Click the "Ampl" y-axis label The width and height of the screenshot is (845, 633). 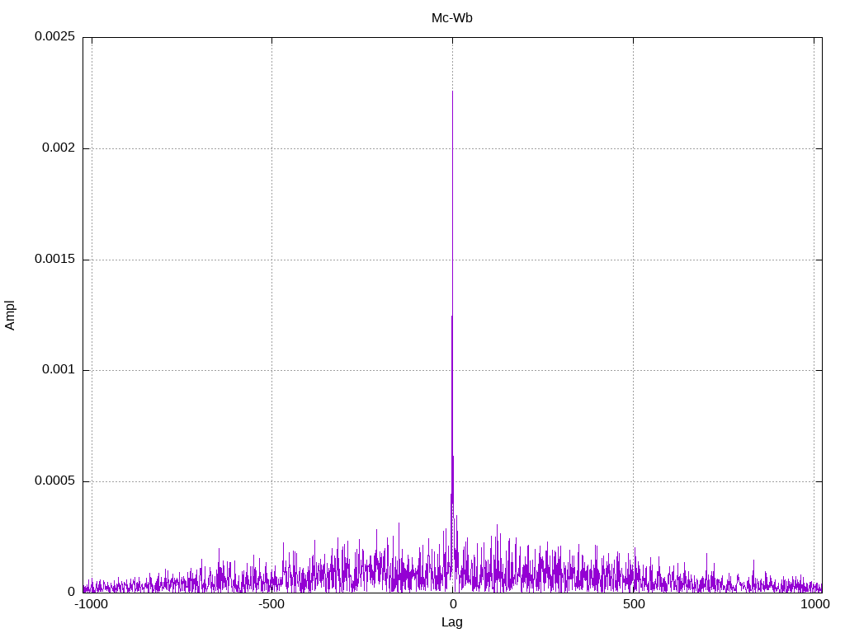(10, 315)
